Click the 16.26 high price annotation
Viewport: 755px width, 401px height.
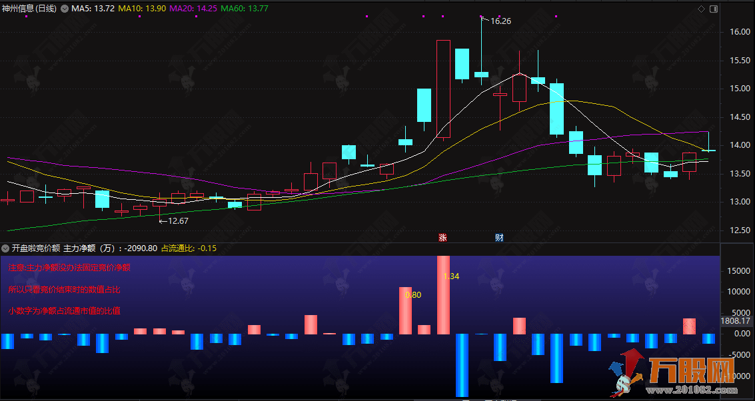coord(500,21)
